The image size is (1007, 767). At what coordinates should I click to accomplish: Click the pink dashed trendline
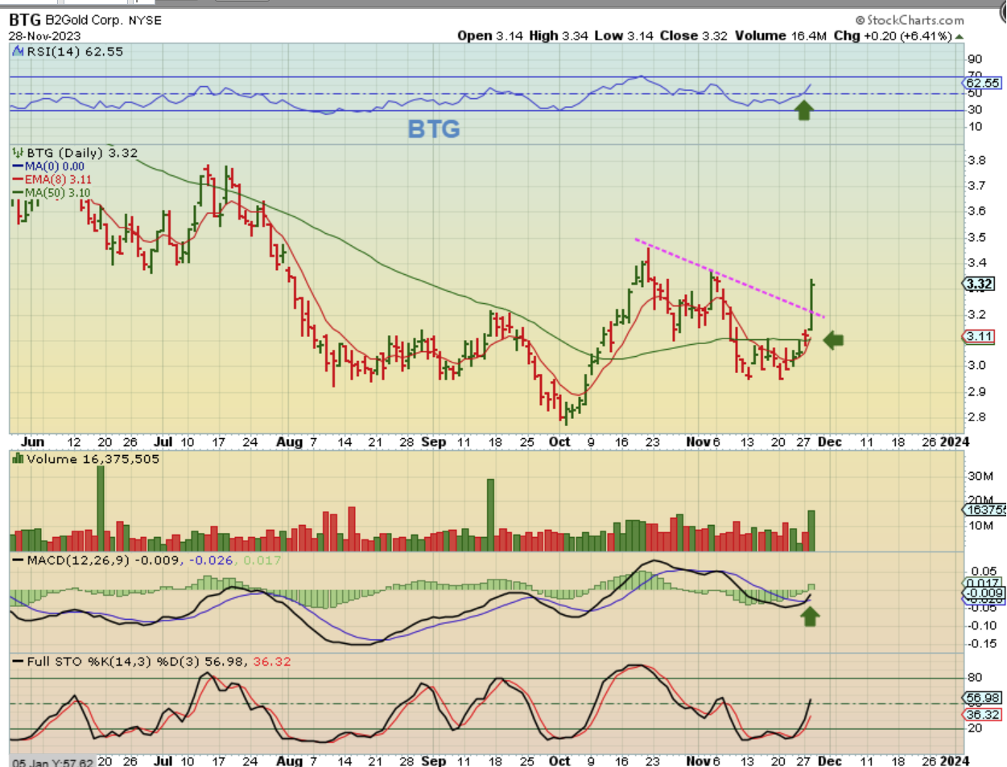(724, 277)
